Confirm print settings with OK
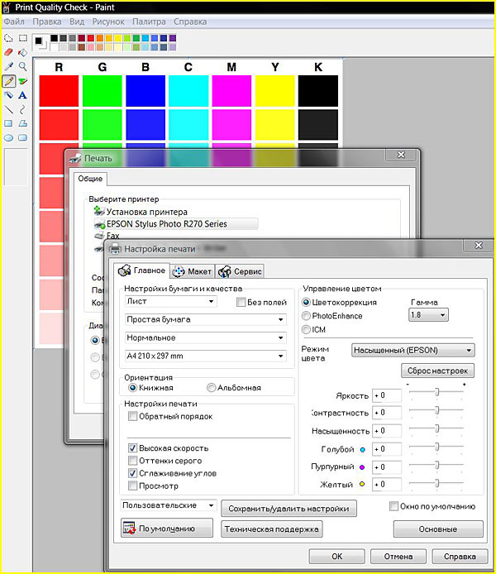 point(337,557)
